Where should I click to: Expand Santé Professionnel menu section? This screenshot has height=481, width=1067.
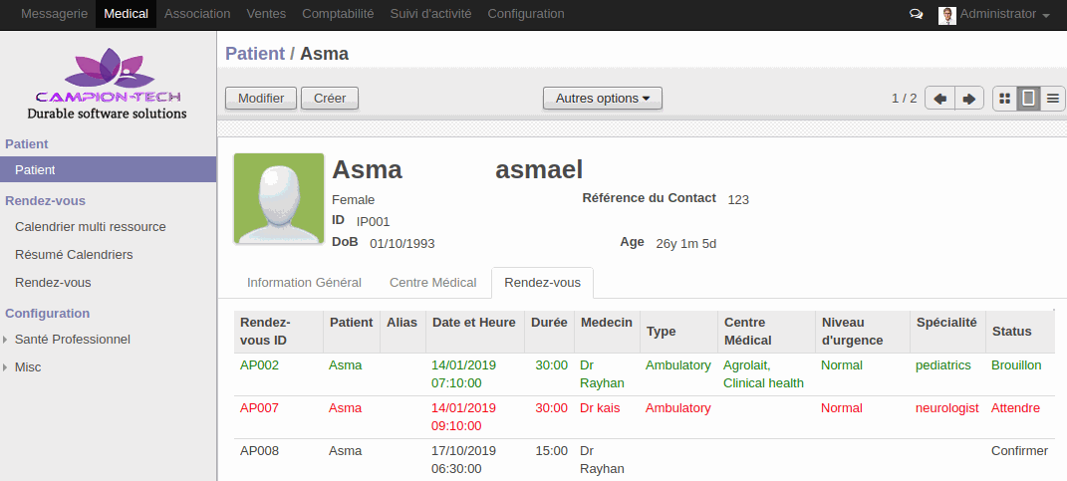click(x=72, y=339)
